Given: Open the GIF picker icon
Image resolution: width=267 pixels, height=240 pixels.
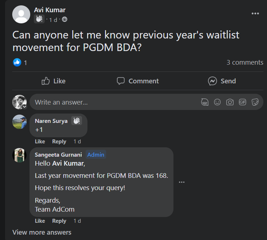Looking at the screenshot, I should [x=243, y=102].
